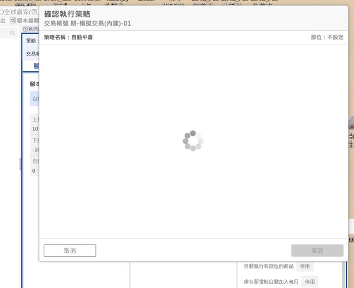The image size is (354, 288).
Task: Open the XS 腳本編輯 icon in the toolbar
Action: (13, 20)
